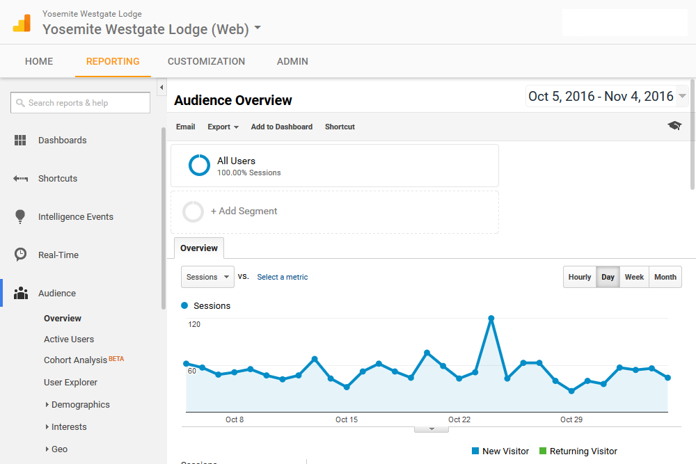Switch chart granularity to Hourly
696x464 pixels.
pos(580,277)
